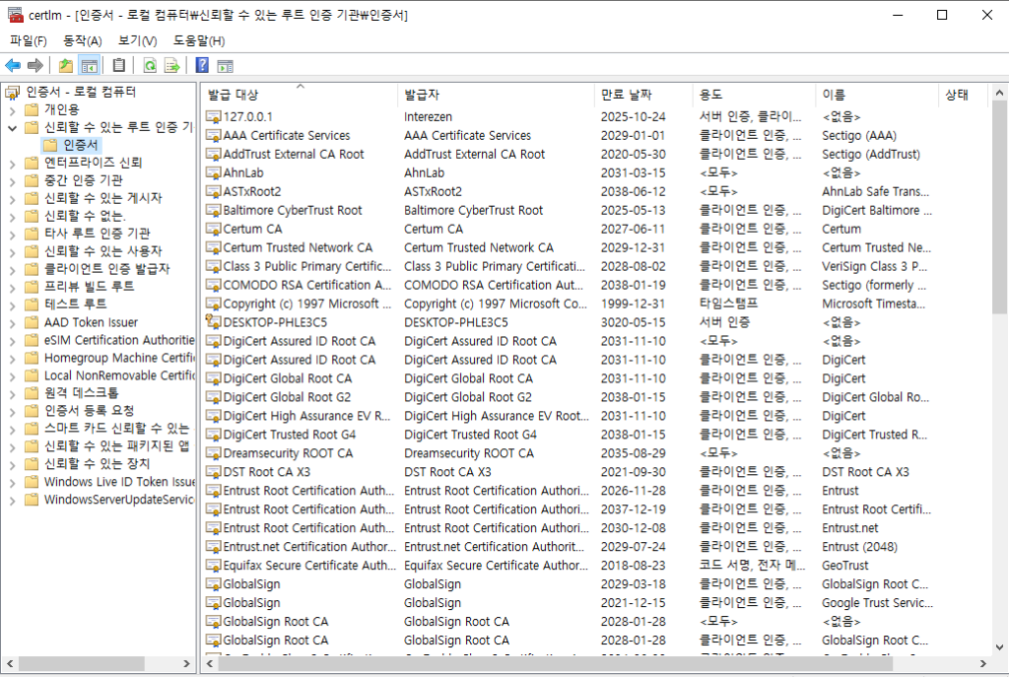Sort by the 발급 대상 column header

pyautogui.click(x=300, y=95)
